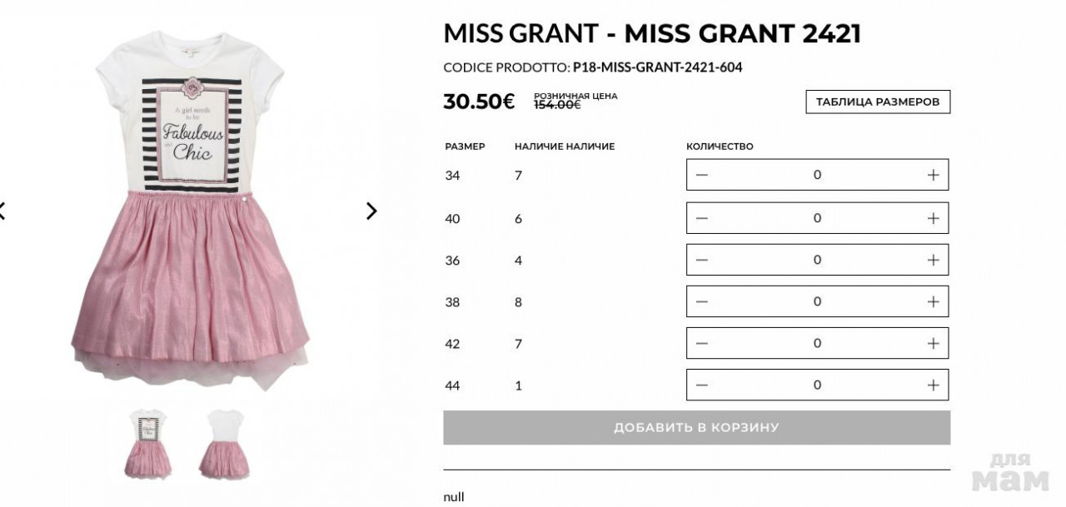Screen dimensions: 1066x507
Task: Increase quantity for size 44
Action: (933, 385)
